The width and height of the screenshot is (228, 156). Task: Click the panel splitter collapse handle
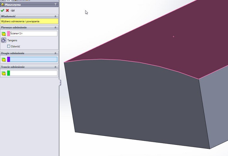point(60,82)
